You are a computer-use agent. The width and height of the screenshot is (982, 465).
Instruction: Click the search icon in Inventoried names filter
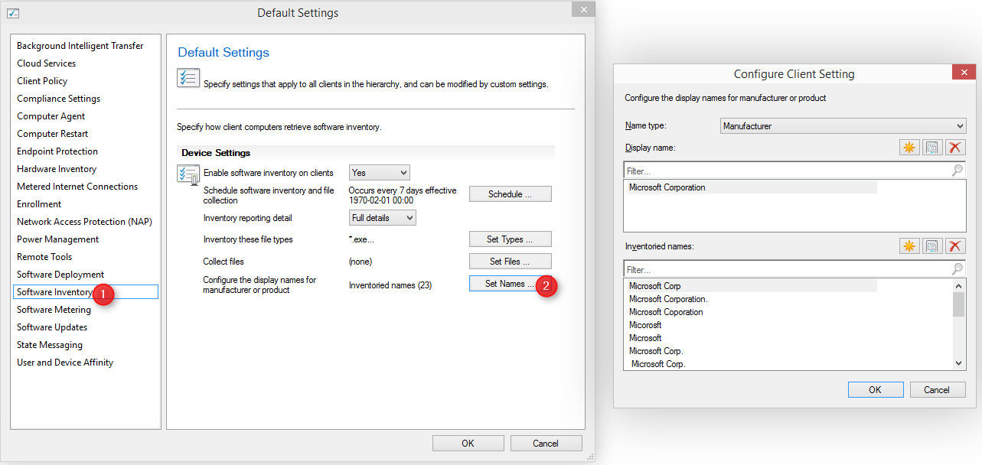click(x=958, y=269)
